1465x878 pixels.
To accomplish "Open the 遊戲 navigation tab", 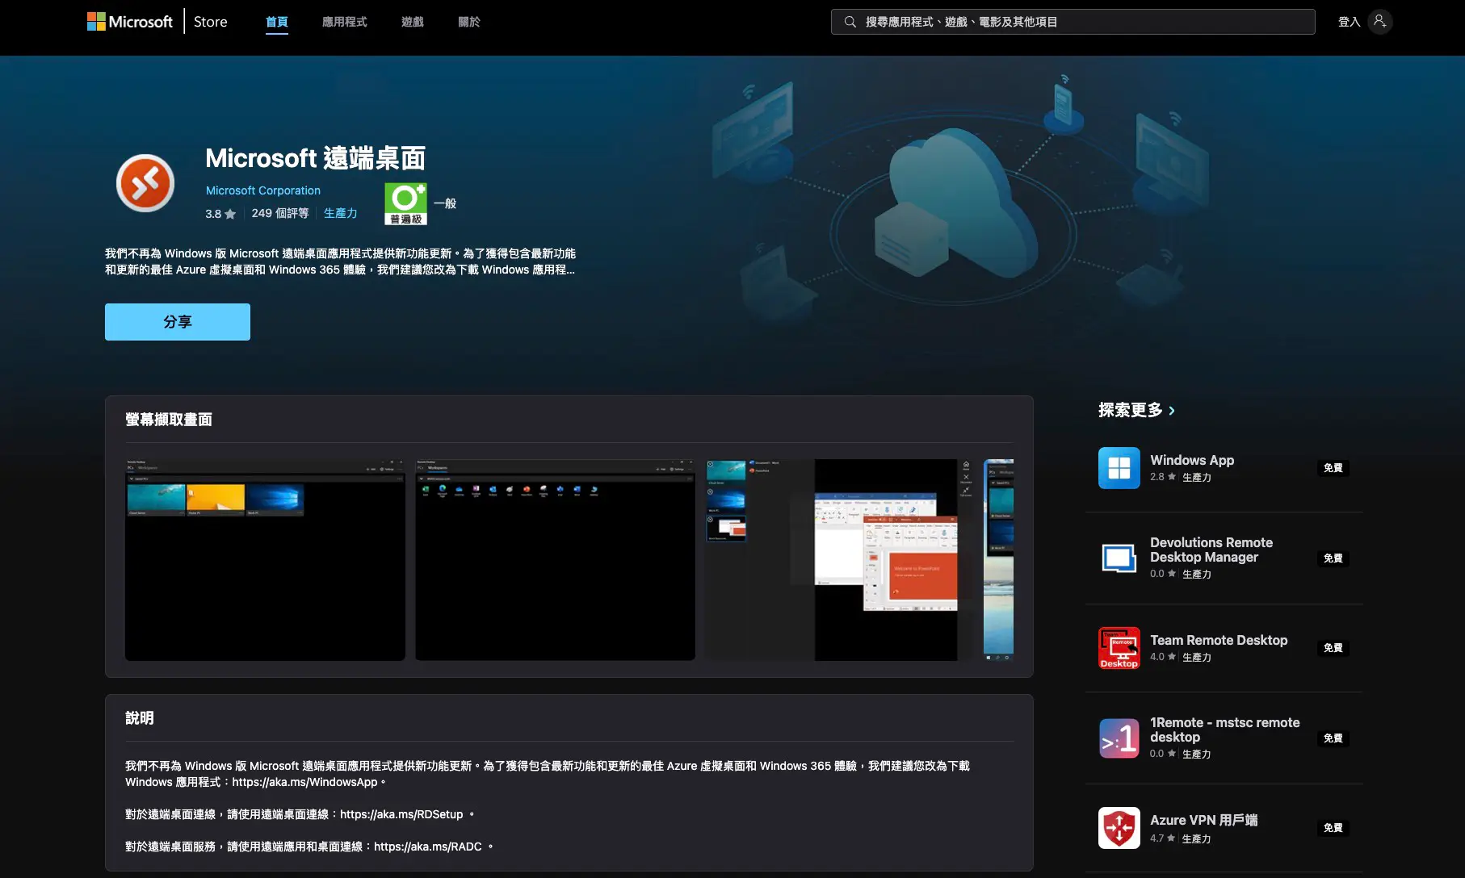I will pyautogui.click(x=413, y=22).
